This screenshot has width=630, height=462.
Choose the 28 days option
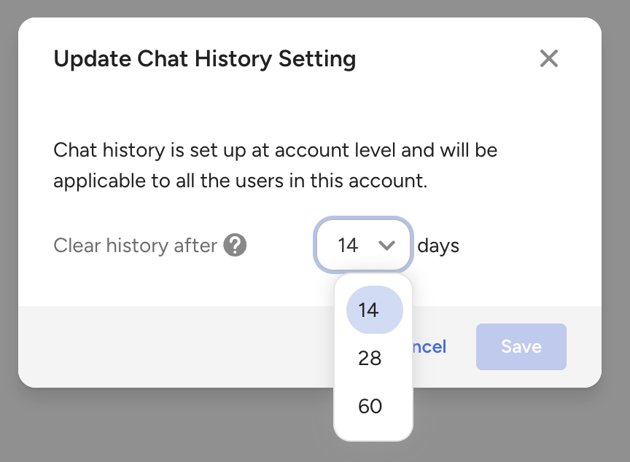370,358
